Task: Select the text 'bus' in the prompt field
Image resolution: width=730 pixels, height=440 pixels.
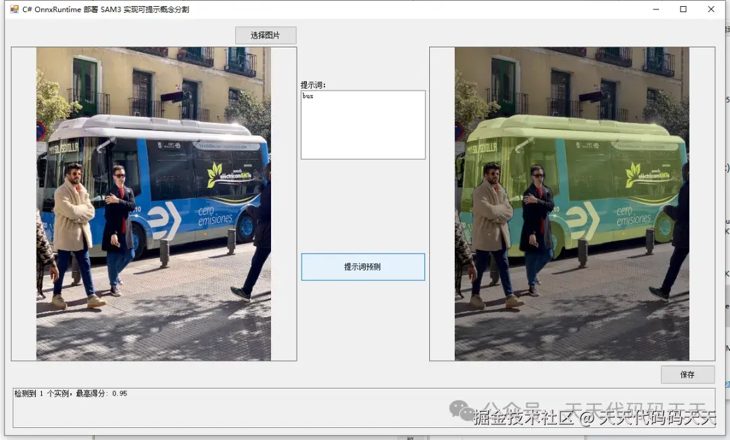Action: 308,96
